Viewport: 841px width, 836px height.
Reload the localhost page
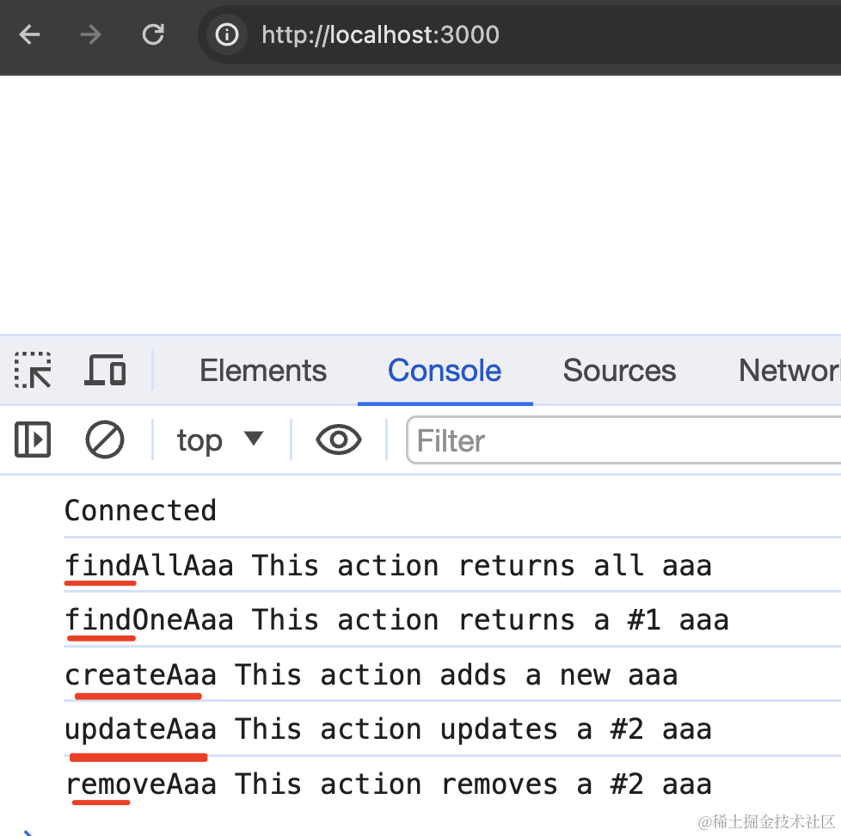[153, 34]
